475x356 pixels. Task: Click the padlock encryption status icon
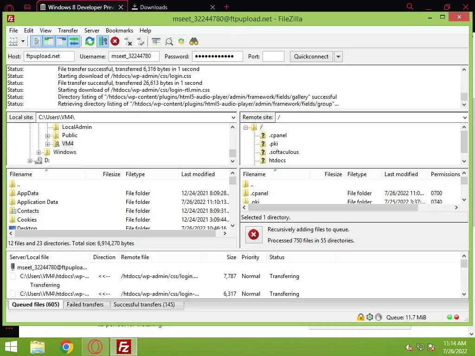(360, 317)
